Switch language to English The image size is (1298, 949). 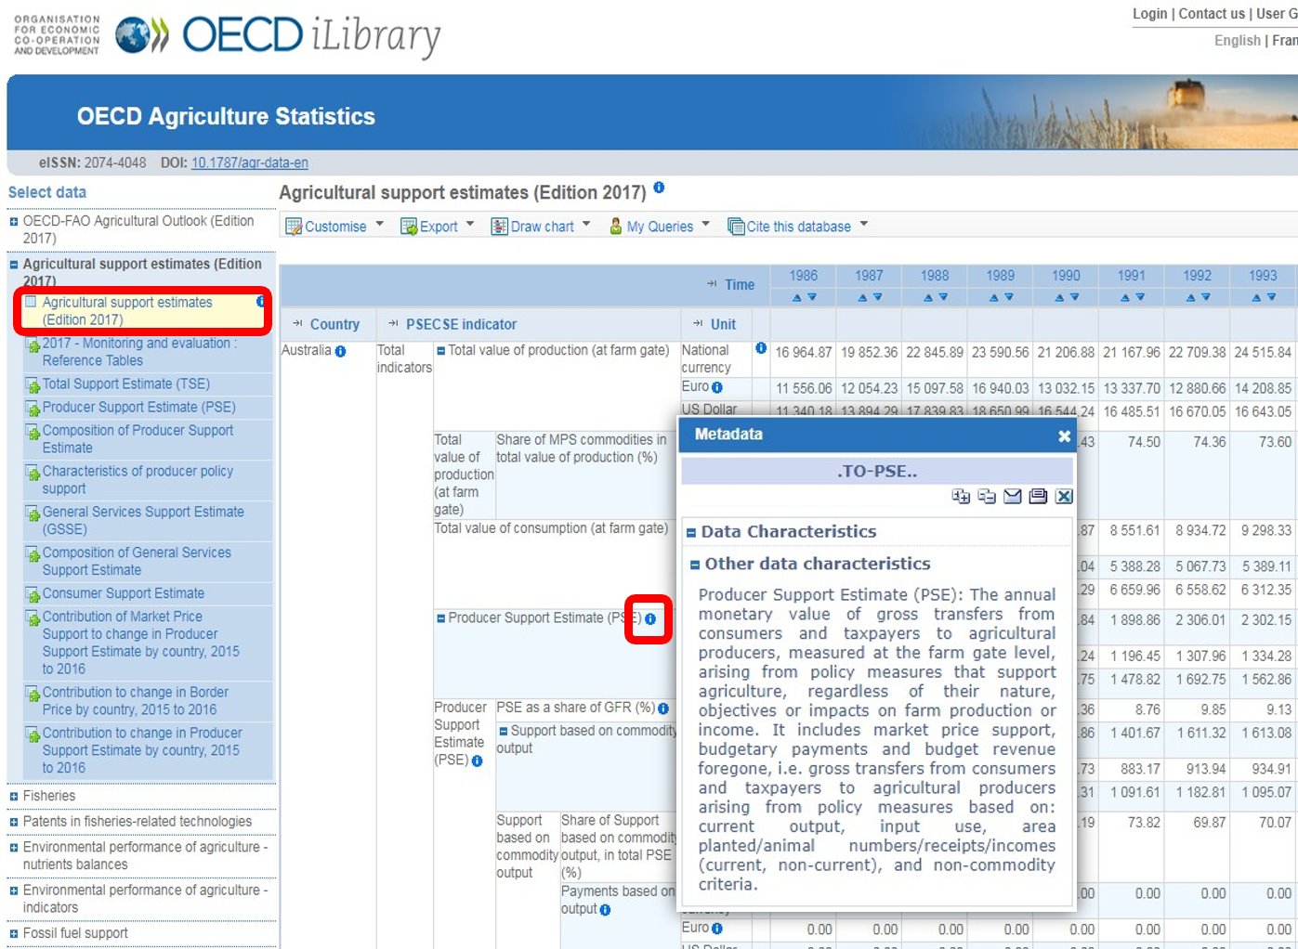1238,41
